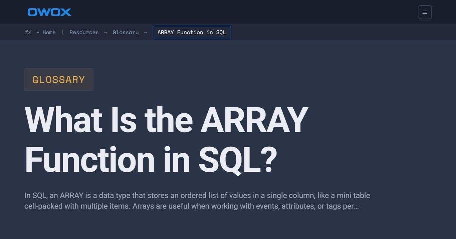456x239 pixels.
Task: Go to the Home breadcrumb
Action: point(49,32)
